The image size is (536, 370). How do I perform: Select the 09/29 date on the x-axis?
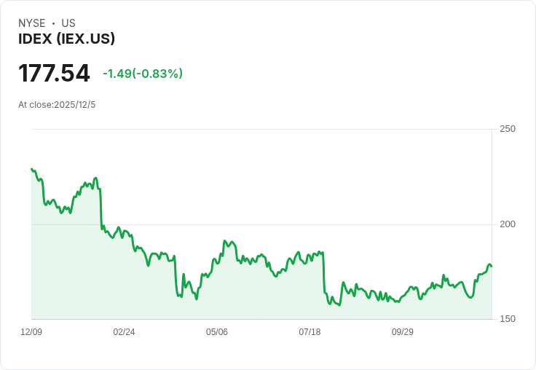(x=403, y=332)
